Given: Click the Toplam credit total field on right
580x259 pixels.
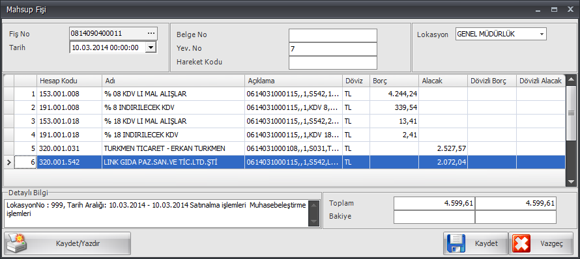Looking at the screenshot, I should (x=515, y=203).
